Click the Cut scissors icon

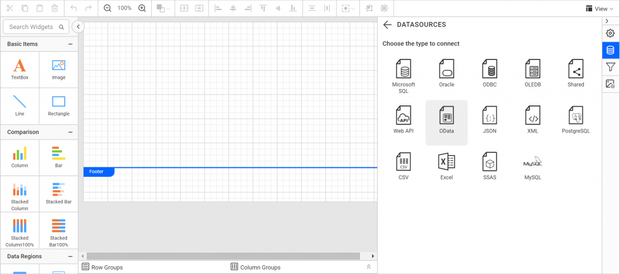(10, 8)
